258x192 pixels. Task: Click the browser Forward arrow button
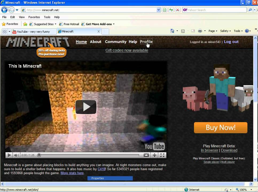coord(11,10)
